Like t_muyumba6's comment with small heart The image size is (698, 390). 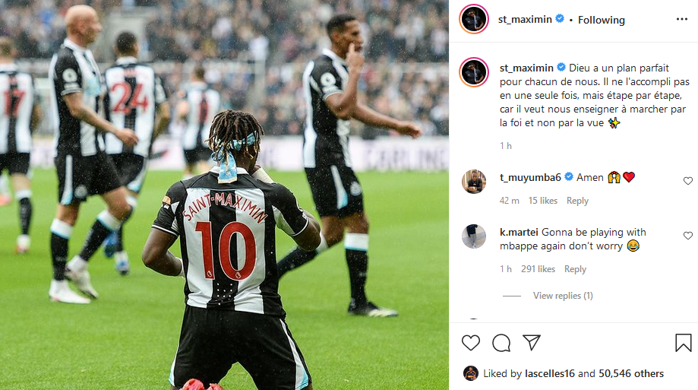coord(688,180)
